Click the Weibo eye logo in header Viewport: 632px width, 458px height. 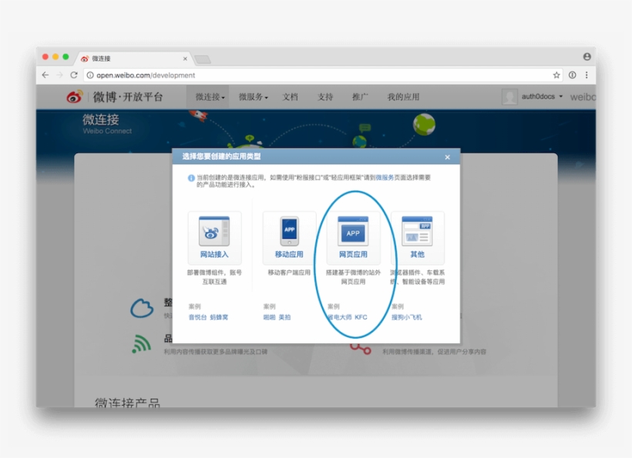[x=75, y=96]
